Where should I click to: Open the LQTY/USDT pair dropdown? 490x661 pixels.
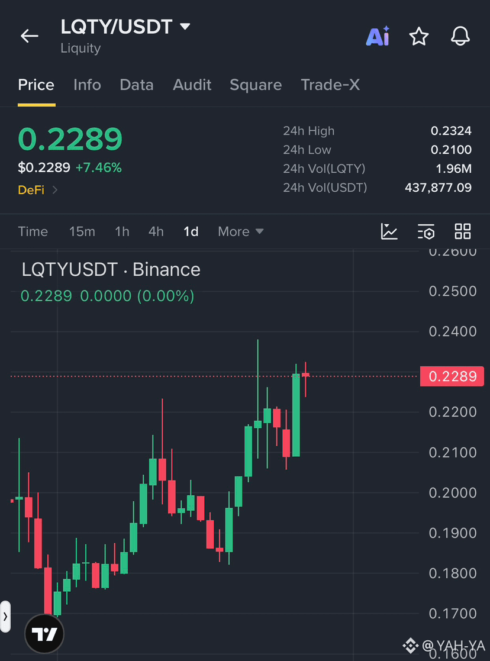125,27
